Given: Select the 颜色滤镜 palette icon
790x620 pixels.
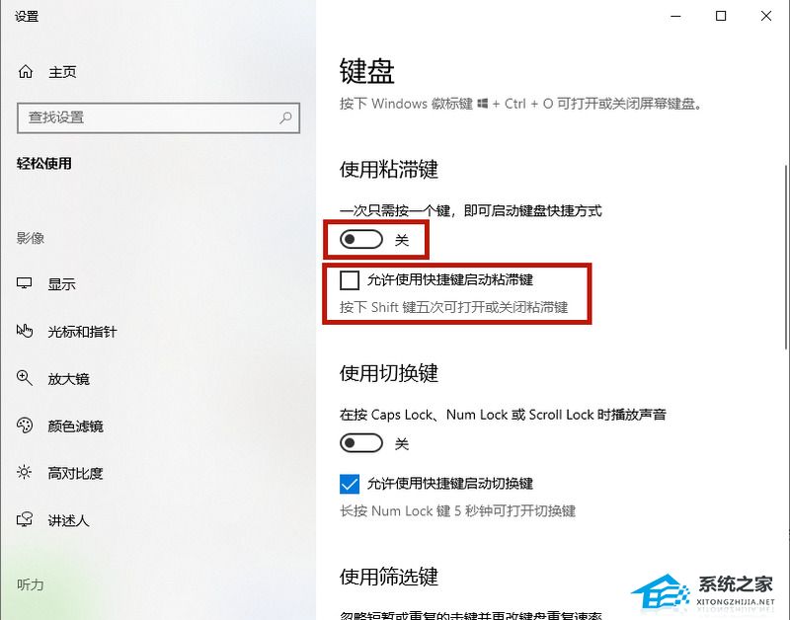Looking at the screenshot, I should 24,426.
